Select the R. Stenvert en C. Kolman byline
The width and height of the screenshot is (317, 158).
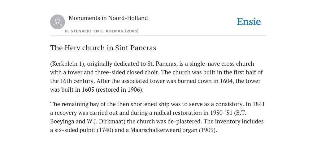point(102,31)
